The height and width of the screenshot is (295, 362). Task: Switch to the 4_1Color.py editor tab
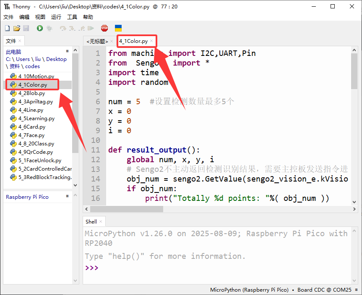[x=133, y=41]
